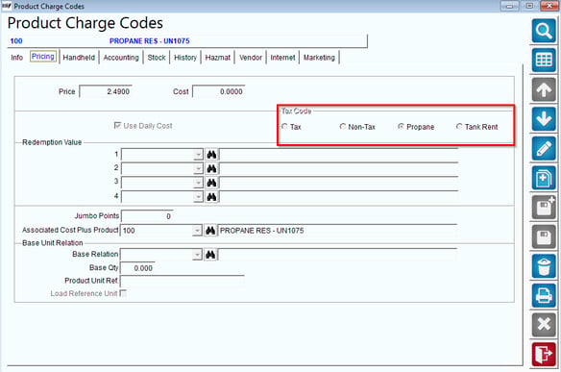Click the new document add icon
Image resolution: width=561 pixels, height=372 pixels.
[x=544, y=178]
